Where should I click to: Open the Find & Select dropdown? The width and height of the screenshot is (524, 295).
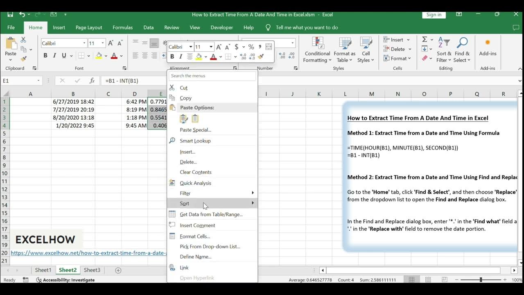point(462,50)
